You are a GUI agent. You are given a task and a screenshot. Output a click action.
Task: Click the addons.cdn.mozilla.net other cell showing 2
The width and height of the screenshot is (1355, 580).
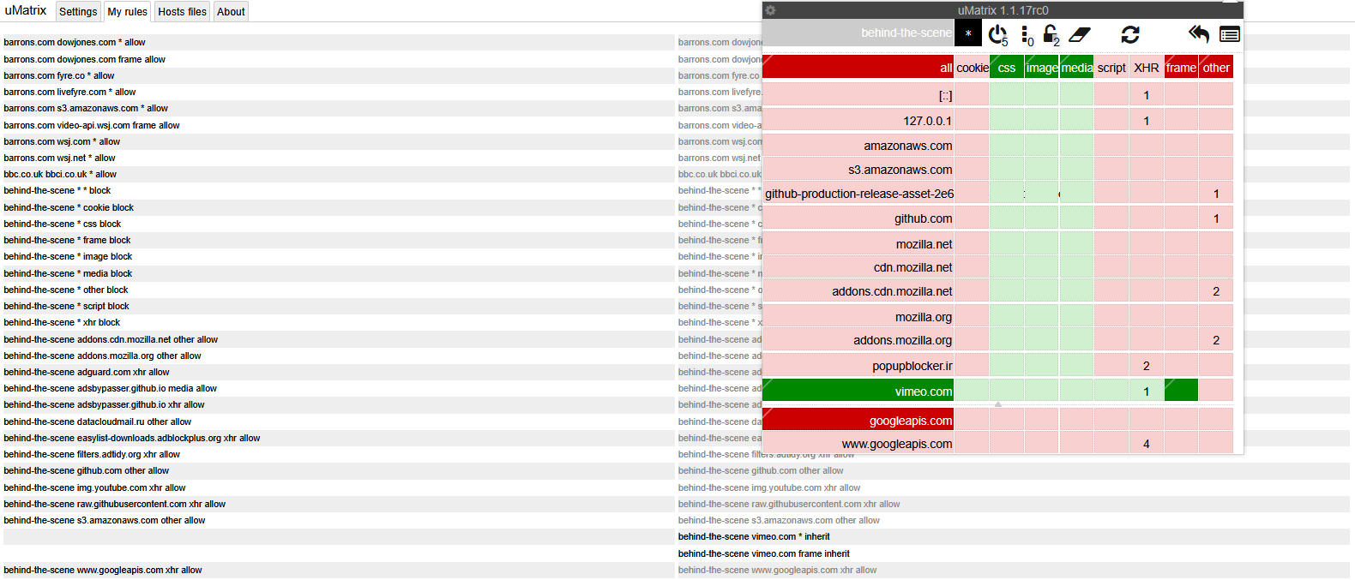[1216, 291]
